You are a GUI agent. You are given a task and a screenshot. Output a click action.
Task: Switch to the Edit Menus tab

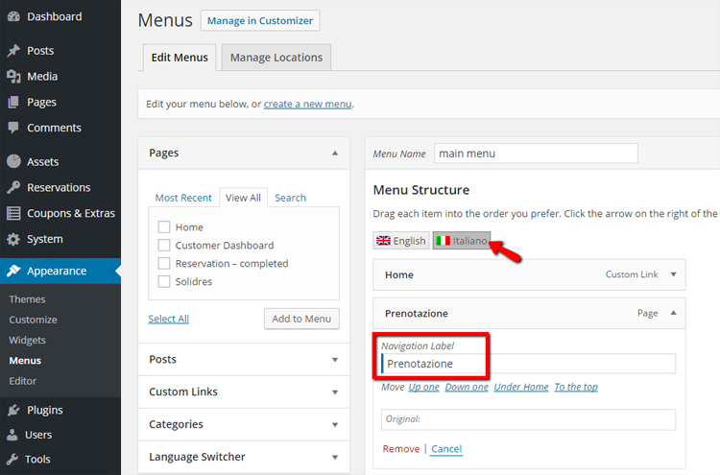click(x=180, y=58)
